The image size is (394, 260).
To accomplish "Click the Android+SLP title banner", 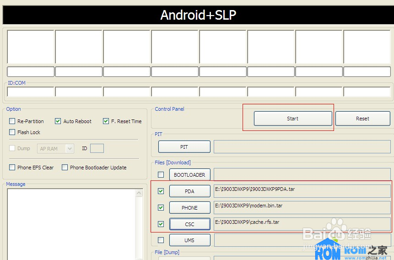I will pyautogui.click(x=198, y=15).
